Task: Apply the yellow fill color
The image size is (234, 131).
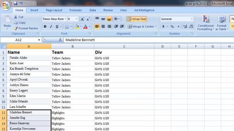Action: 77,27
